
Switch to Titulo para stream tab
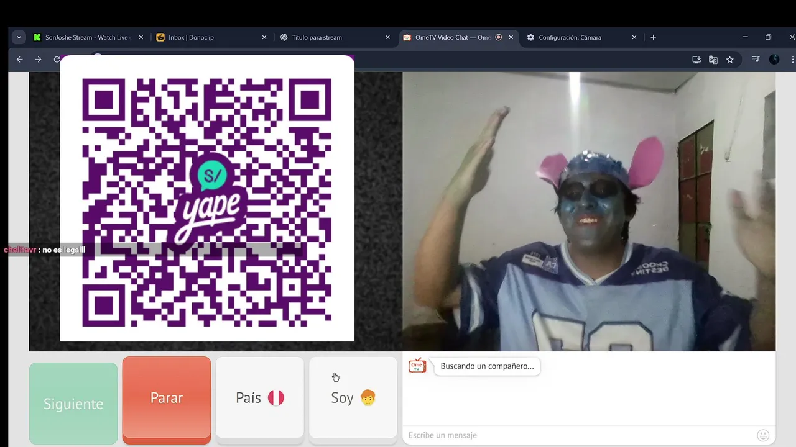(335, 37)
